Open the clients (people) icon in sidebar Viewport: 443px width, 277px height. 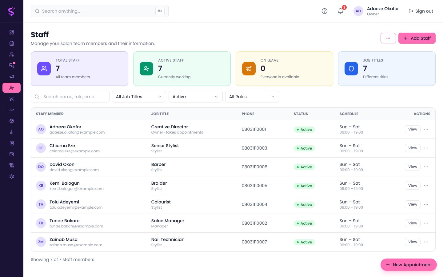[12, 54]
